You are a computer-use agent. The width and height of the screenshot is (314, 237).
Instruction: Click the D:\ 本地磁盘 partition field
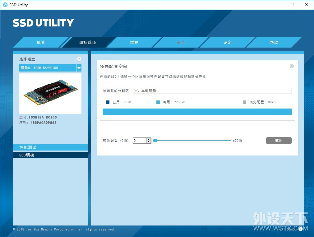[212, 91]
